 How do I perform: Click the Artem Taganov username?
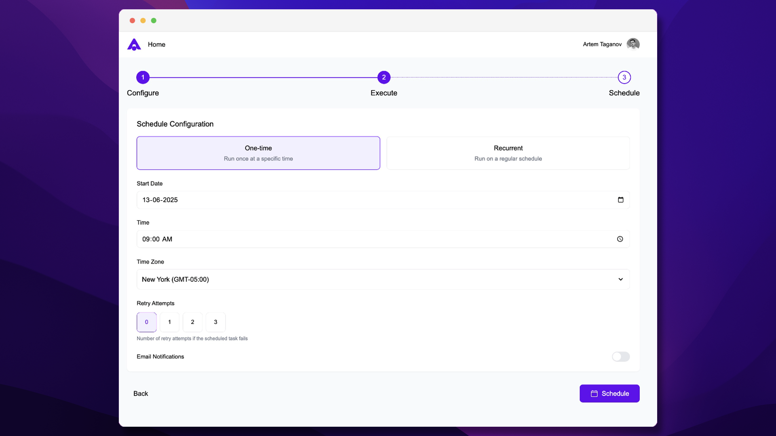(602, 44)
